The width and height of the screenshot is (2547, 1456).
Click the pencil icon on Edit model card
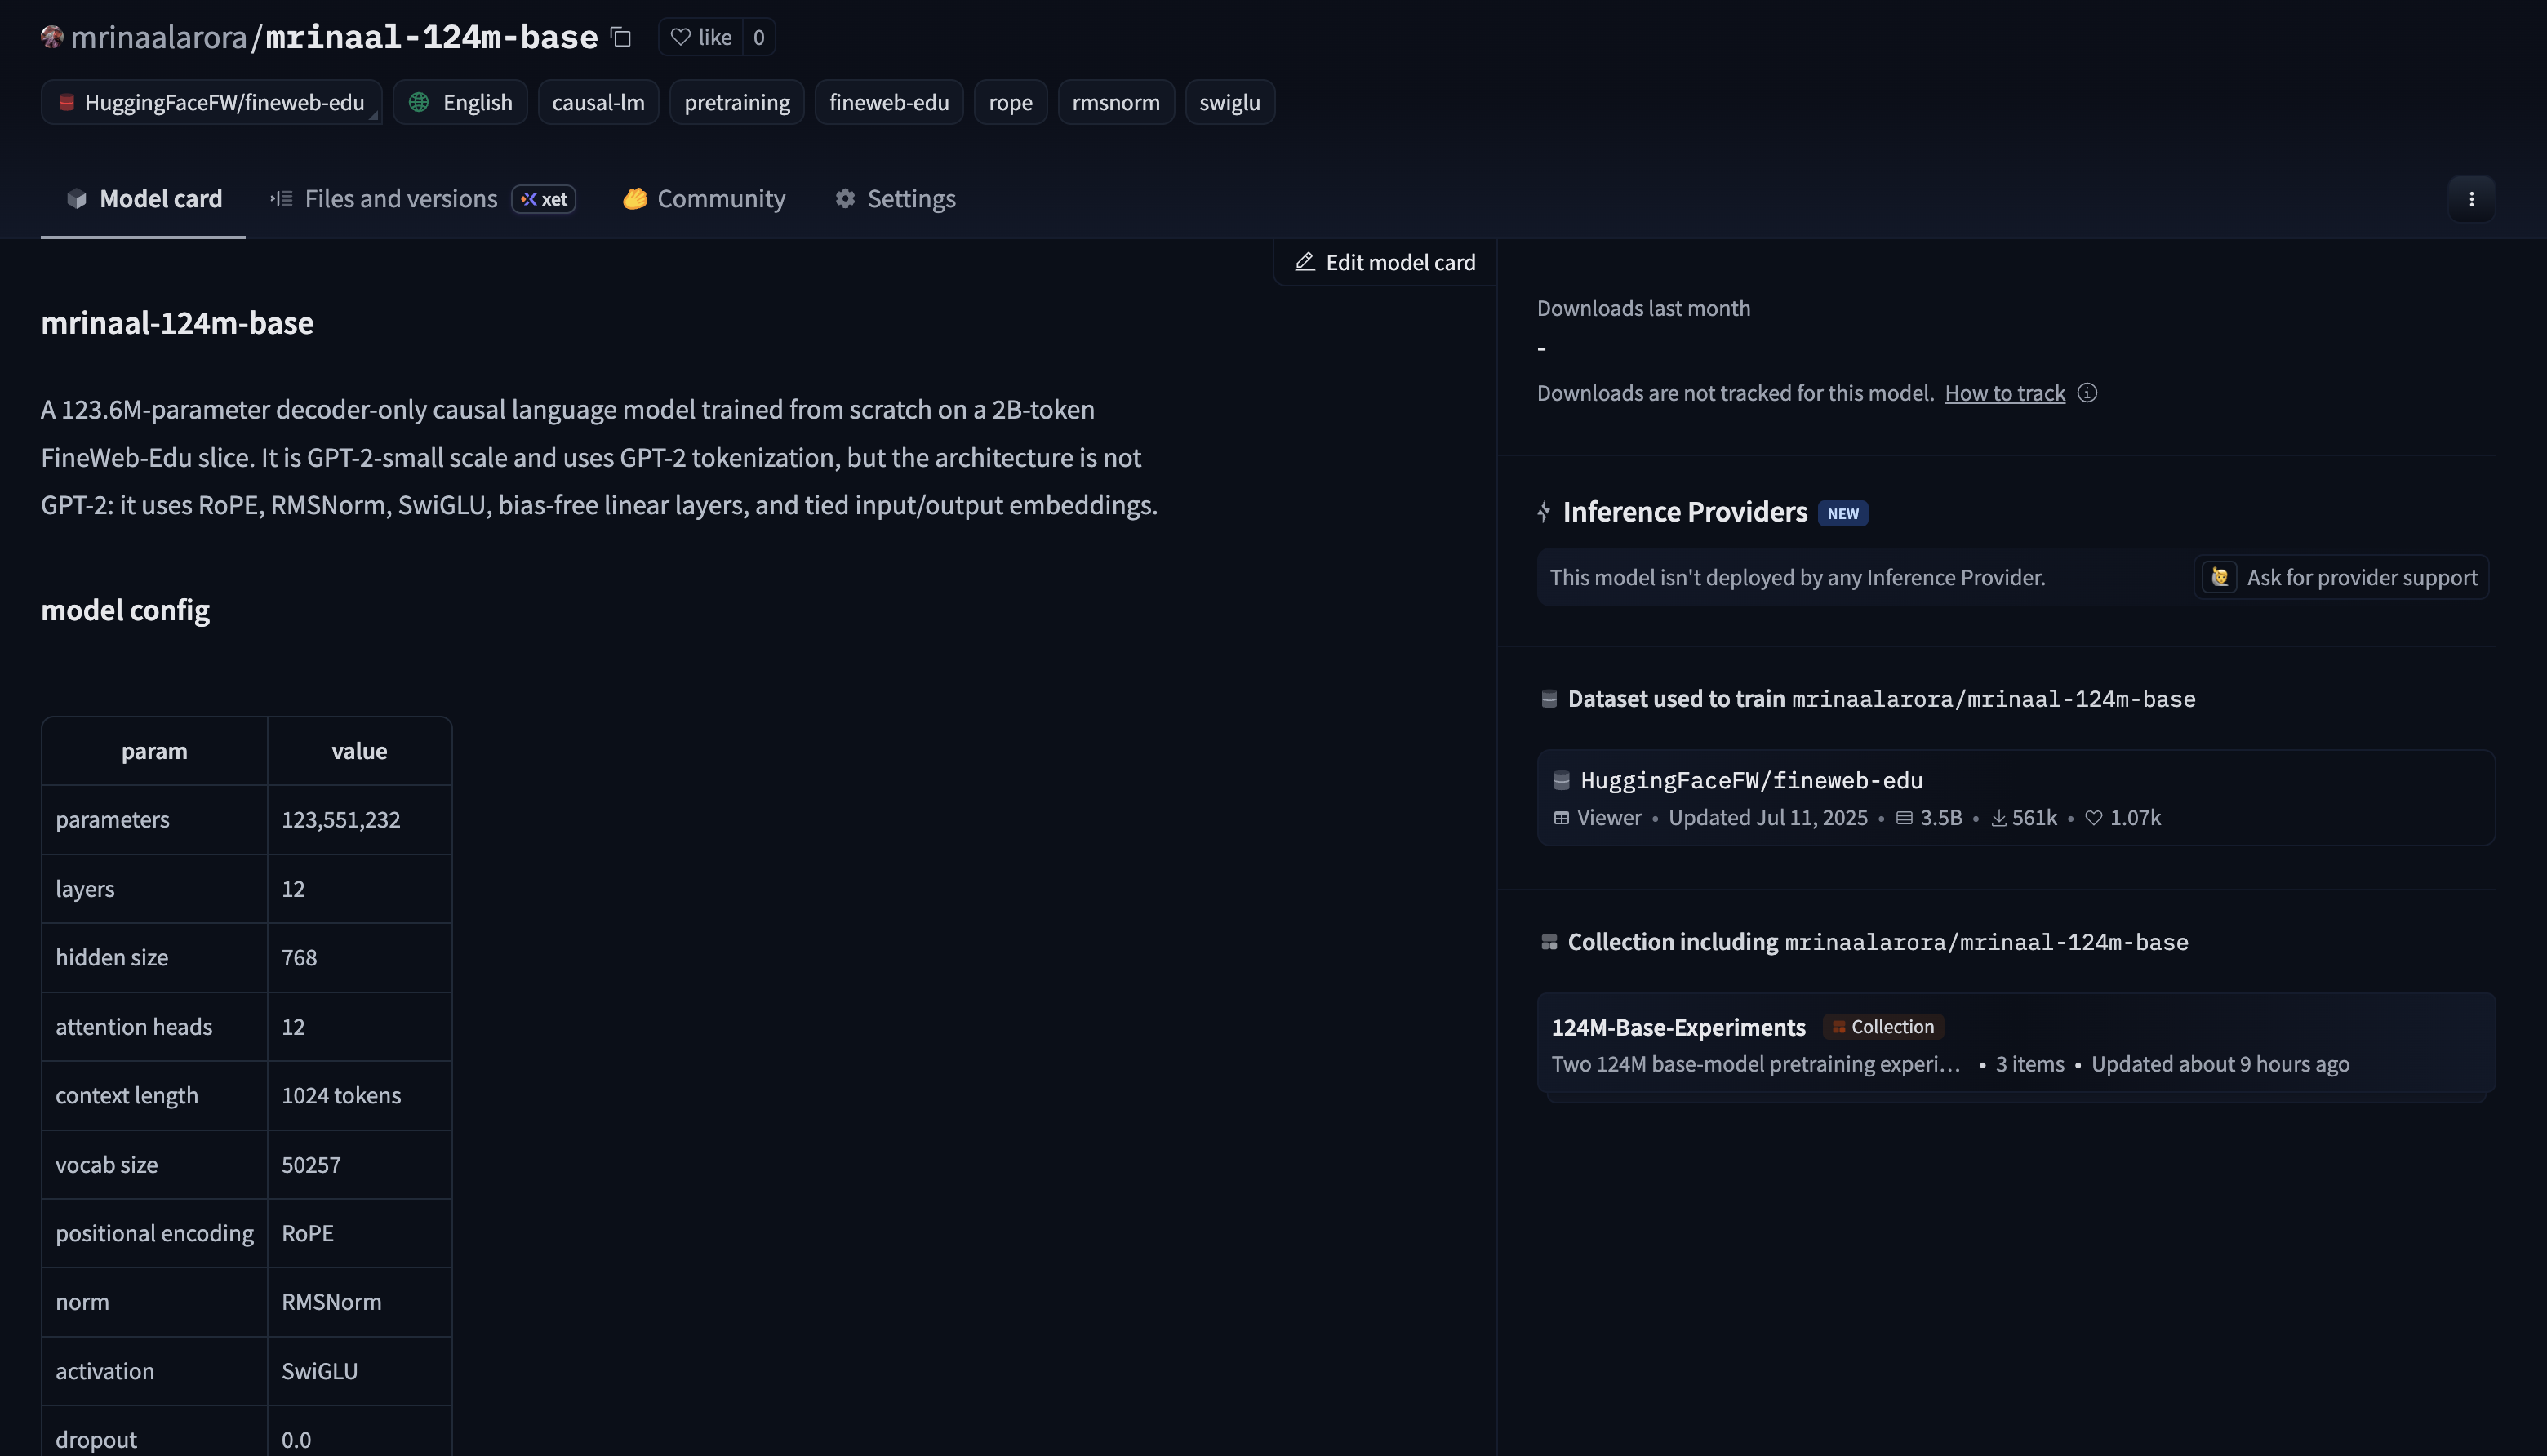point(1304,262)
